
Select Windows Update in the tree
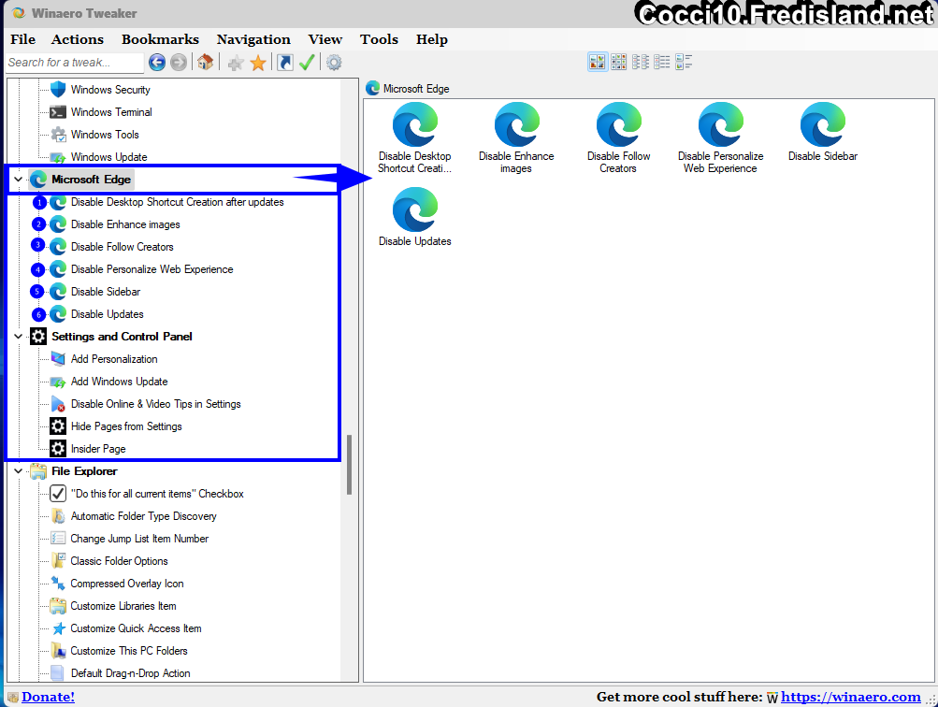[108, 157]
